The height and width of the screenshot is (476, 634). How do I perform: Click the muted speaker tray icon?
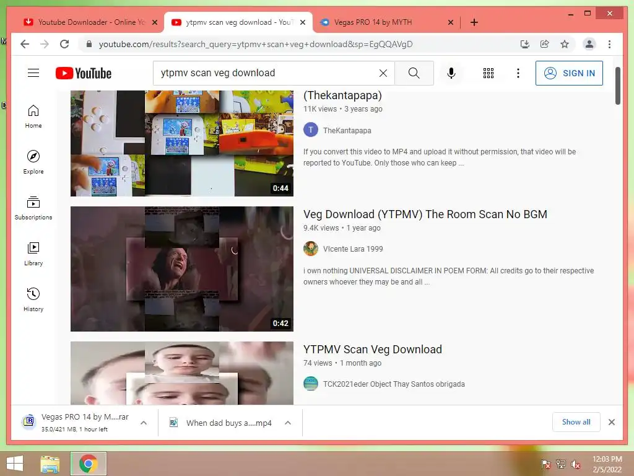point(576,464)
